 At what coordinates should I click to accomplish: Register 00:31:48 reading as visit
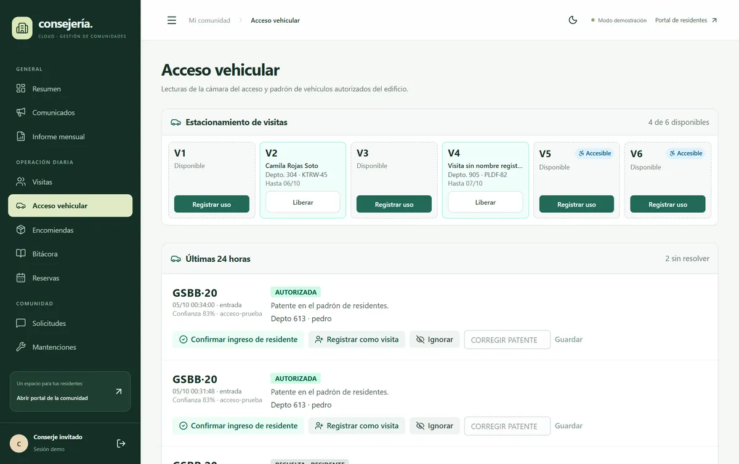357,425
